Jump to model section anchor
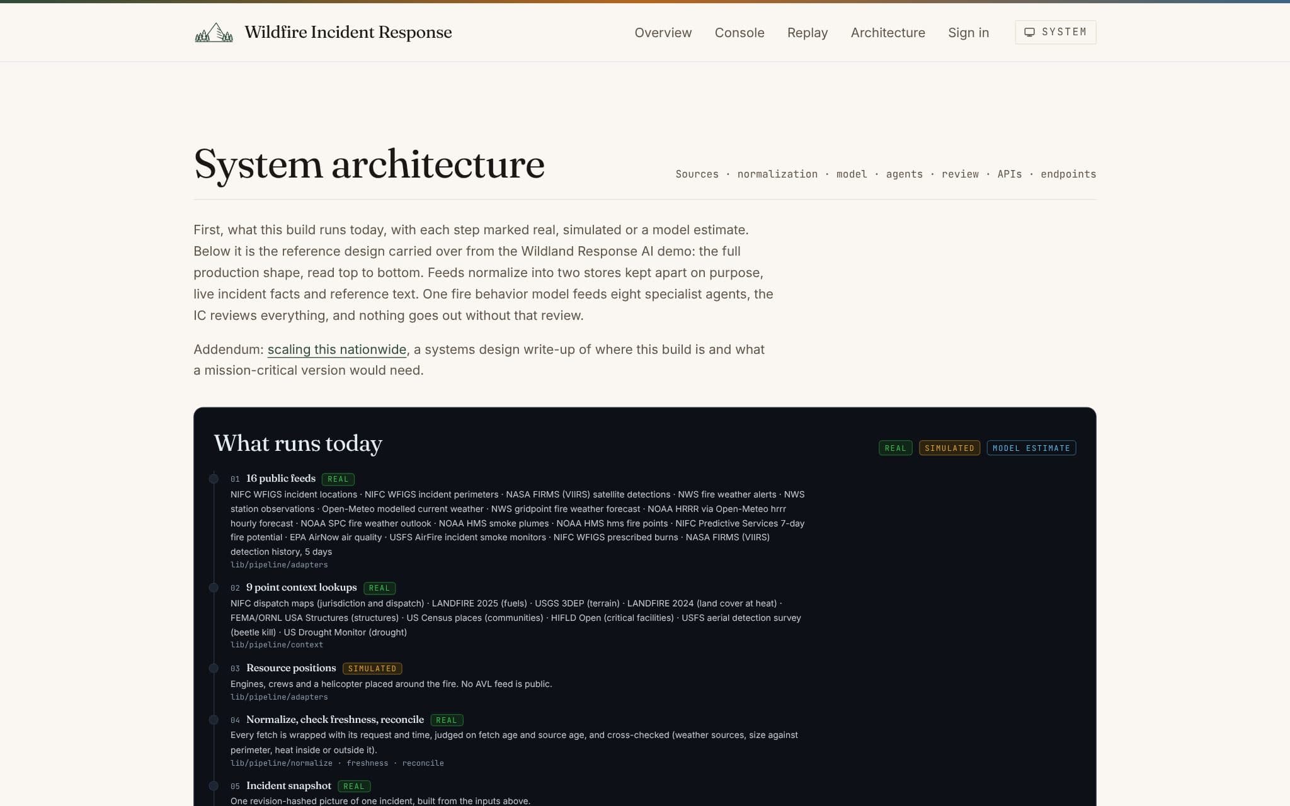Screen dimensions: 1290x806 point(852,174)
